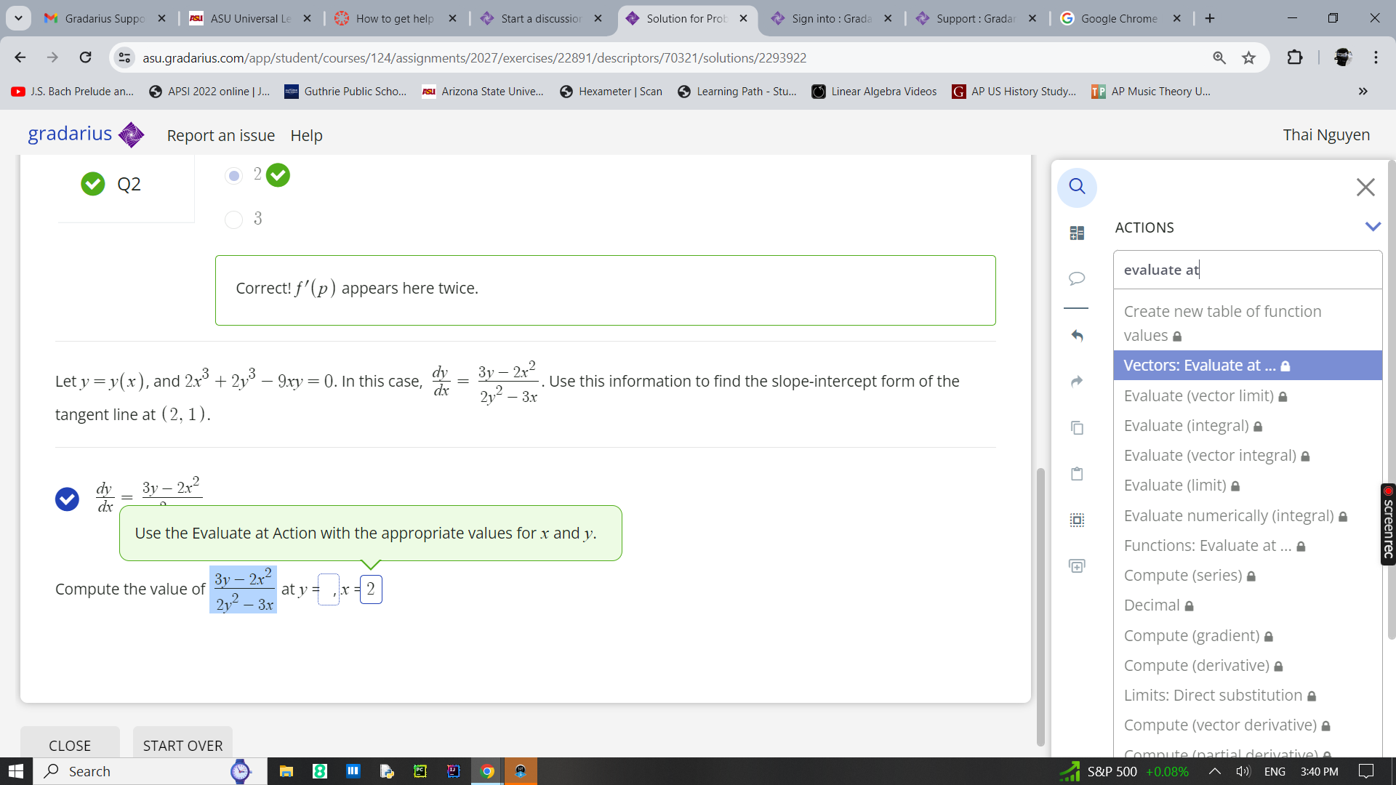1396x785 pixels.
Task: Choose 'Functions: Evaluate at ...' from the list
Action: pos(1207,546)
